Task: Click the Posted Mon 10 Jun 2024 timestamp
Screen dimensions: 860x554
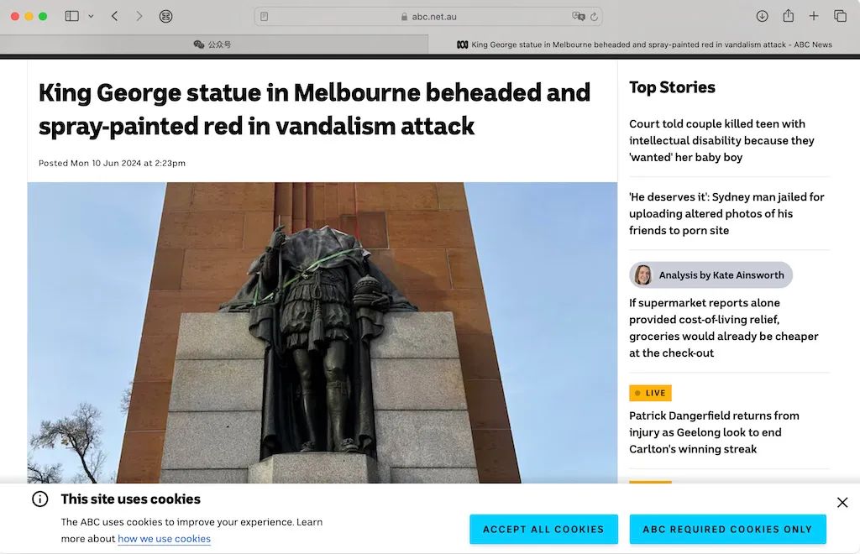Action: pos(112,163)
